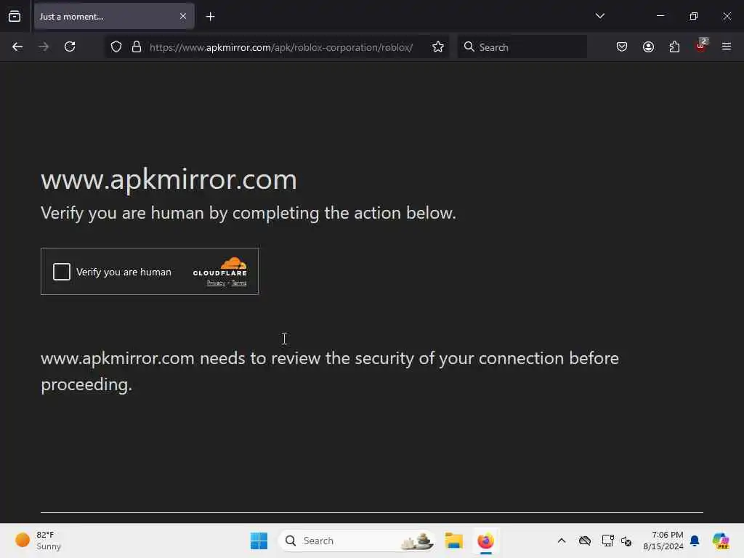Click the Cloudflare logo
Image resolution: width=744 pixels, height=558 pixels.
[x=219, y=267]
